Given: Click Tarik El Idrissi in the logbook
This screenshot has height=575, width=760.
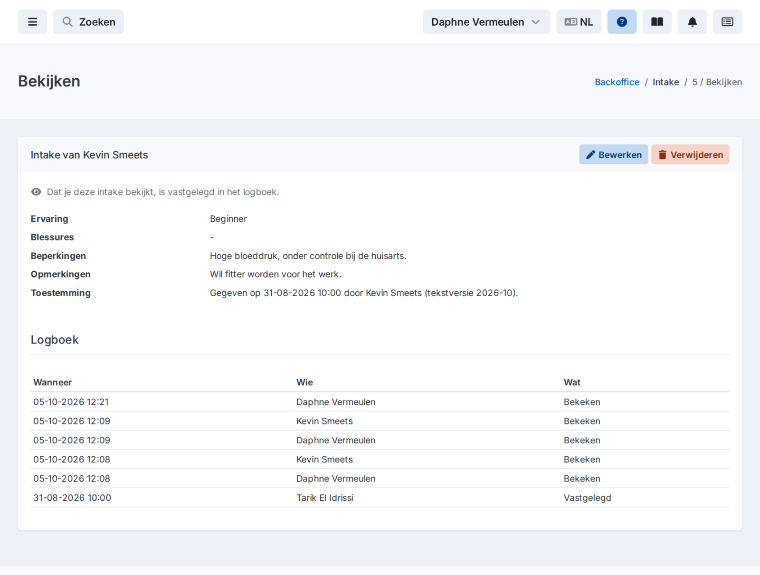Looking at the screenshot, I should tap(325, 498).
